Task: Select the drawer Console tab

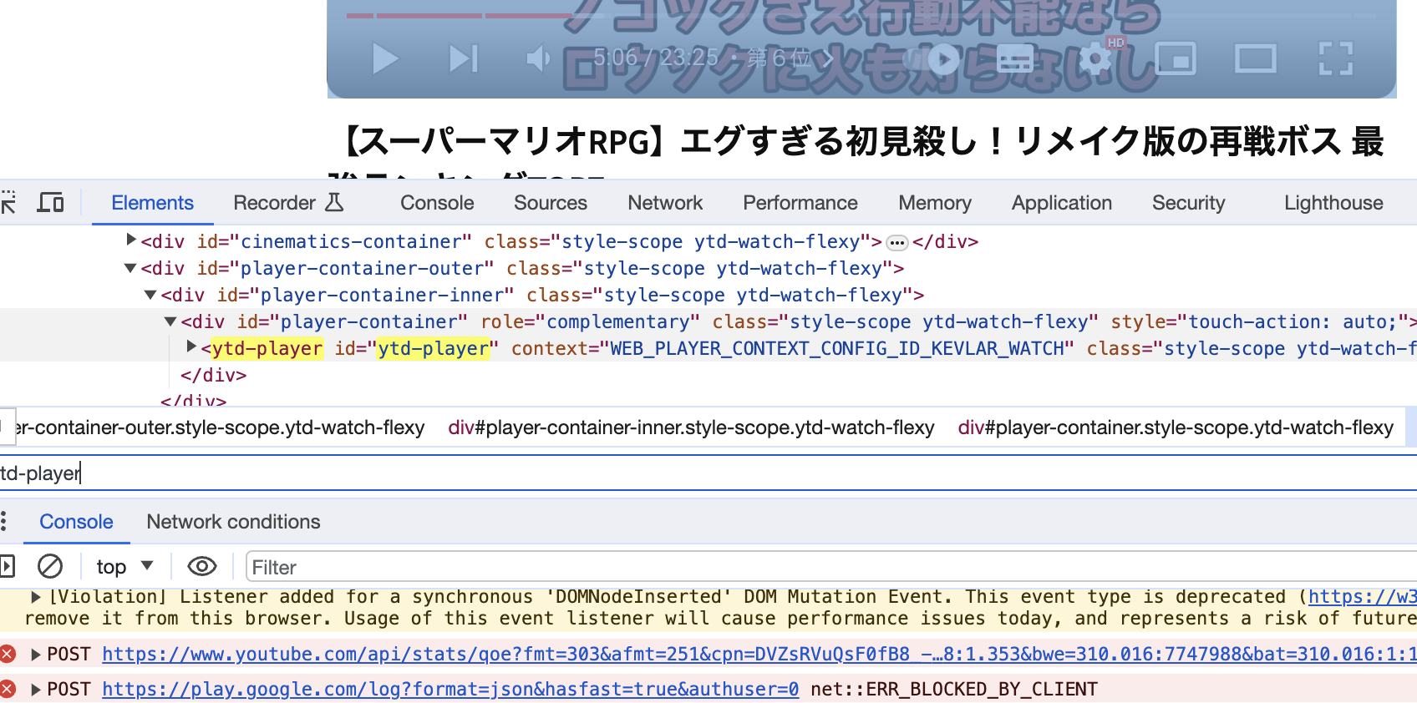Action: pyautogui.click(x=76, y=522)
